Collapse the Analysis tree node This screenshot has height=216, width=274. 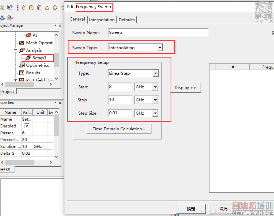point(15,51)
